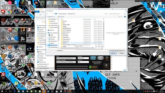Select the BrG folder in list
The image size is (165, 93).
(64, 23)
